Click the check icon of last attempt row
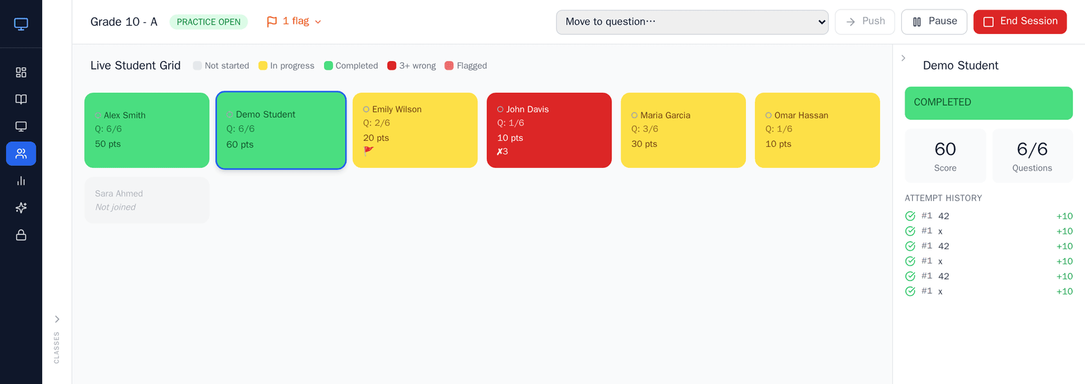 (x=910, y=291)
